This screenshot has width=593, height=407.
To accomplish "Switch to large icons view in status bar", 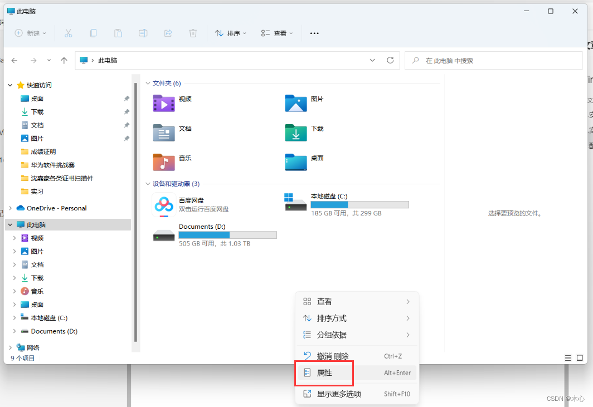I will pyautogui.click(x=580, y=358).
